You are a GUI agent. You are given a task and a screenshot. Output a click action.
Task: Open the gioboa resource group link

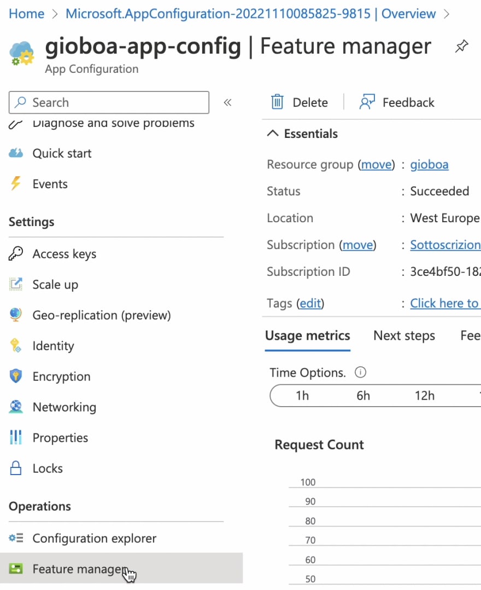click(429, 164)
